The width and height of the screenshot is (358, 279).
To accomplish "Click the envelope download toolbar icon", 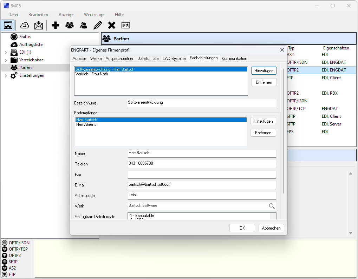I will pos(39,25).
